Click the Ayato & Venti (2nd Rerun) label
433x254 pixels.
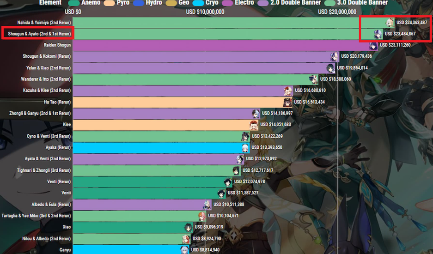click(x=48, y=159)
